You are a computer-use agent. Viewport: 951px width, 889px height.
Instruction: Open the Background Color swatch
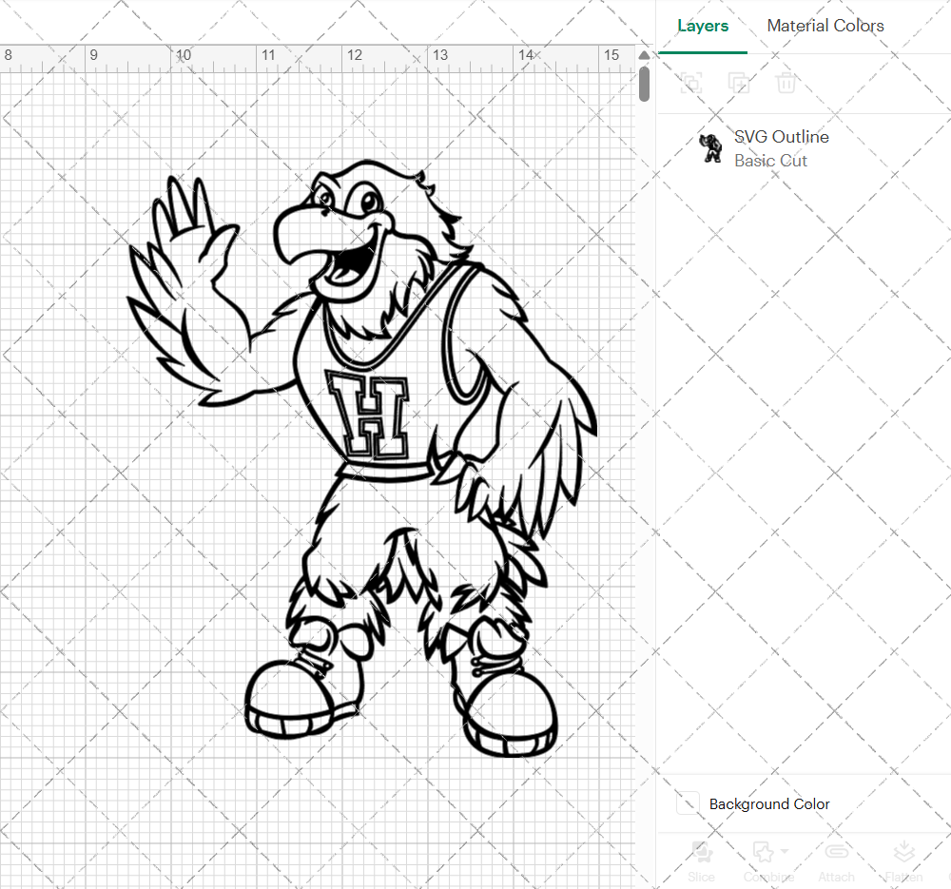click(688, 802)
